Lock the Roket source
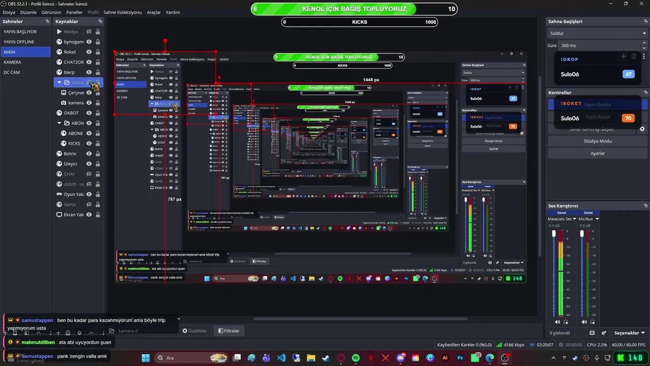This screenshot has height=366, width=650. point(97,52)
